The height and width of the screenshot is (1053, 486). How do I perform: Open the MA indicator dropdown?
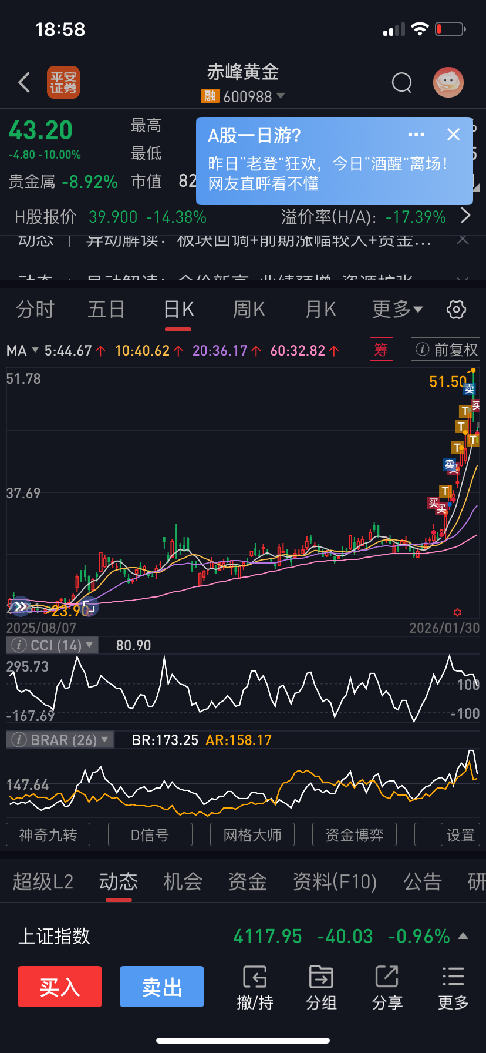click(22, 351)
